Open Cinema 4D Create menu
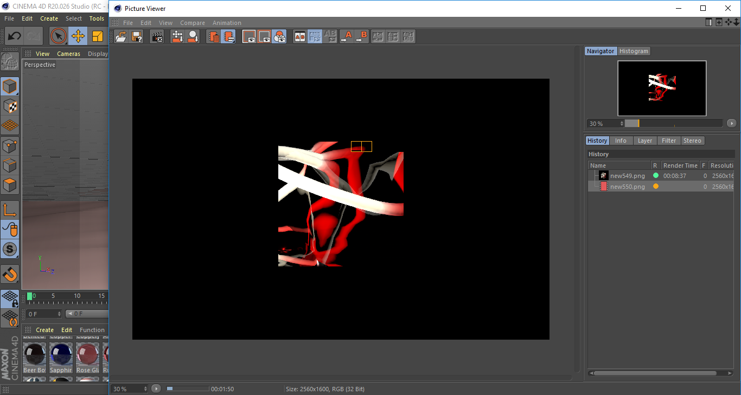The width and height of the screenshot is (741, 395). click(49, 18)
